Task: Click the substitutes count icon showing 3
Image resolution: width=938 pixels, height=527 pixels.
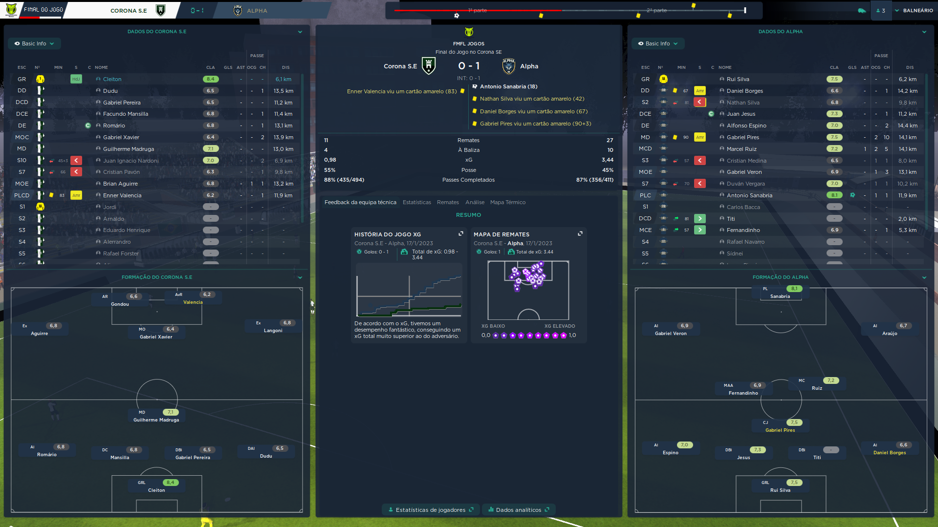Action: pos(881,11)
